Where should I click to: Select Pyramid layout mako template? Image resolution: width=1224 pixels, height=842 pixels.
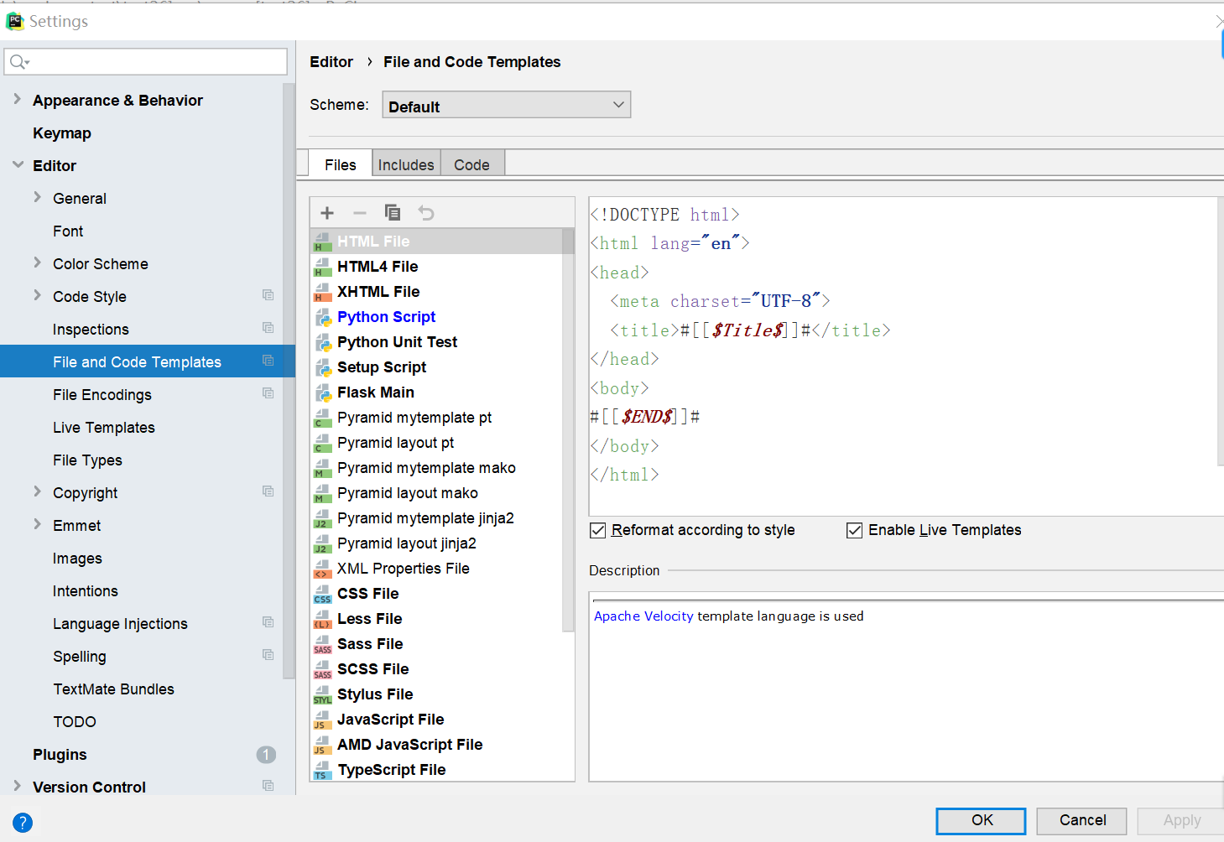pyautogui.click(x=408, y=493)
